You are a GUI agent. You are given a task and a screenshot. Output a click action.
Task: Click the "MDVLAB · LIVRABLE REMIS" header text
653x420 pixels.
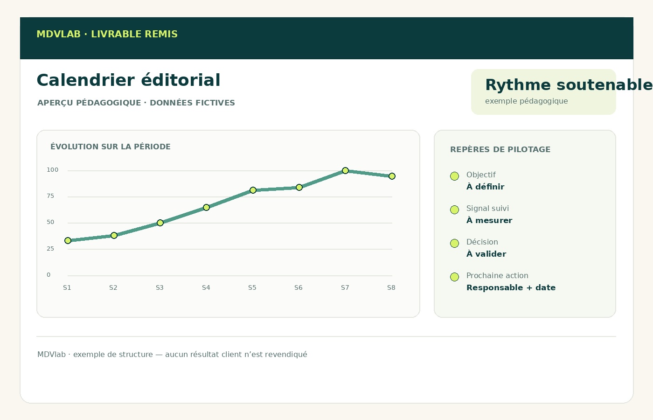click(x=107, y=34)
